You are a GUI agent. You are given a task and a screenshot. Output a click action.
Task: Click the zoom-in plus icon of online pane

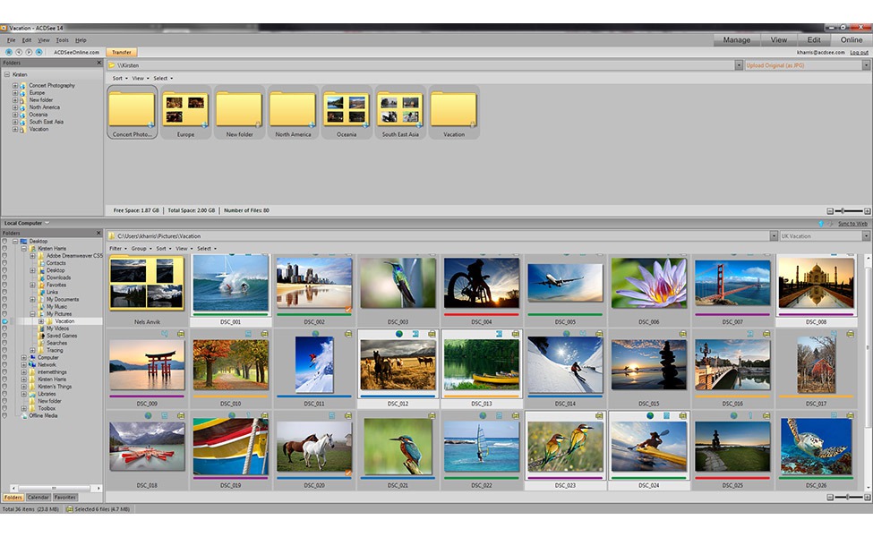(866, 210)
